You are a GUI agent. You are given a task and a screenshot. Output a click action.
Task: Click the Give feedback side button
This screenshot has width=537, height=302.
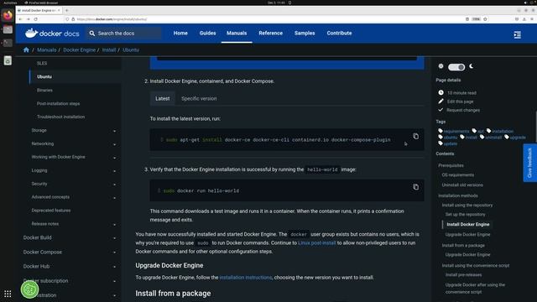(x=529, y=163)
